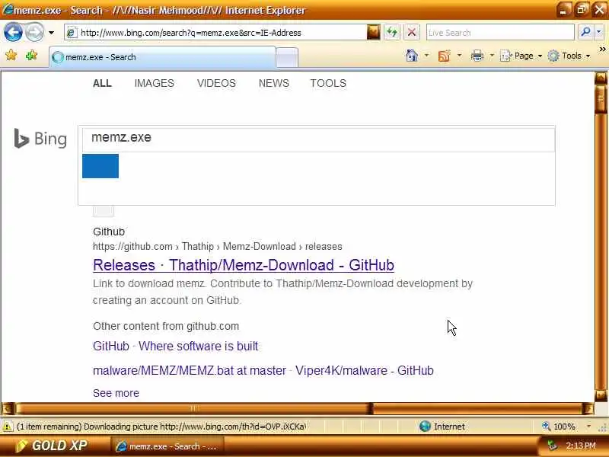Image resolution: width=609 pixels, height=457 pixels.
Task: Open the GOLD XP start button
Action: point(52,446)
